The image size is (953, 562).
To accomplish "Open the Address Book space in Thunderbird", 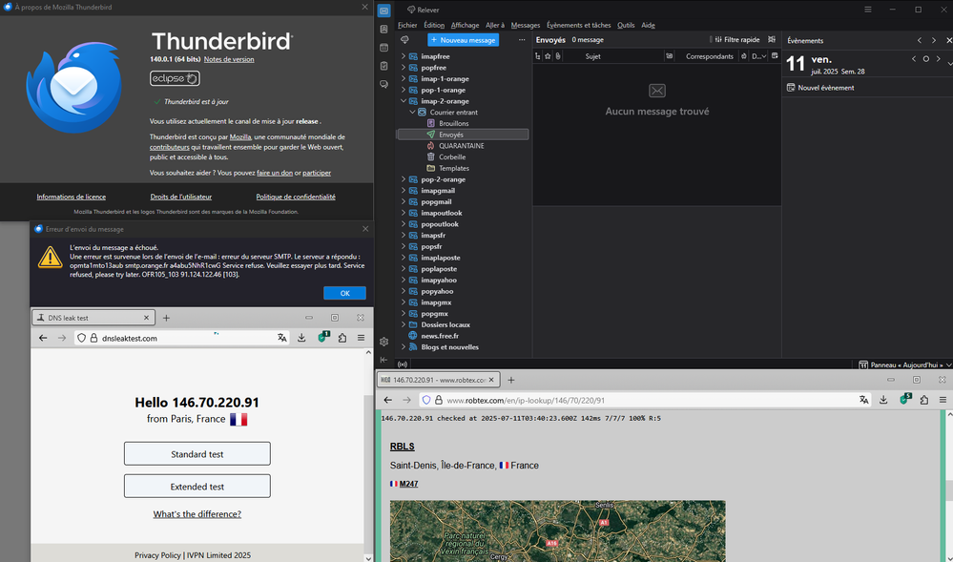I will (x=383, y=29).
